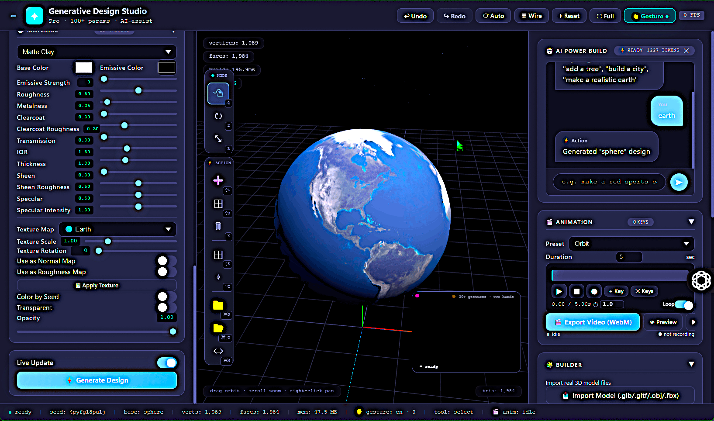
Task: Adjust the Opacity slider handle
Action: click(x=173, y=332)
